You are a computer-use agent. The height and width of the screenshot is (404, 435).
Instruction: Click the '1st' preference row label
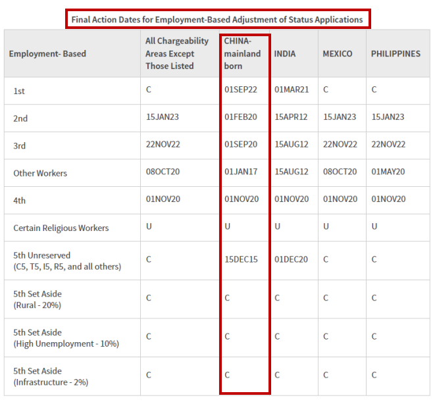click(19, 91)
